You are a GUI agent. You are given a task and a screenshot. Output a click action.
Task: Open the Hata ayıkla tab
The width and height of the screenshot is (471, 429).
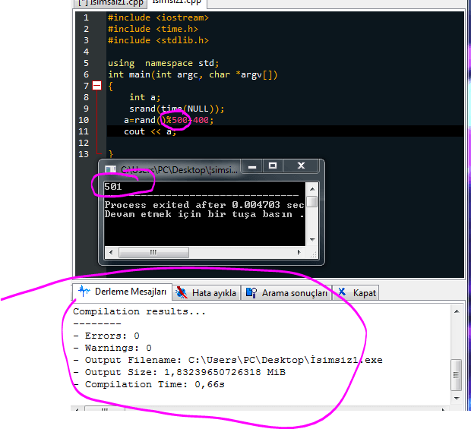207,292
